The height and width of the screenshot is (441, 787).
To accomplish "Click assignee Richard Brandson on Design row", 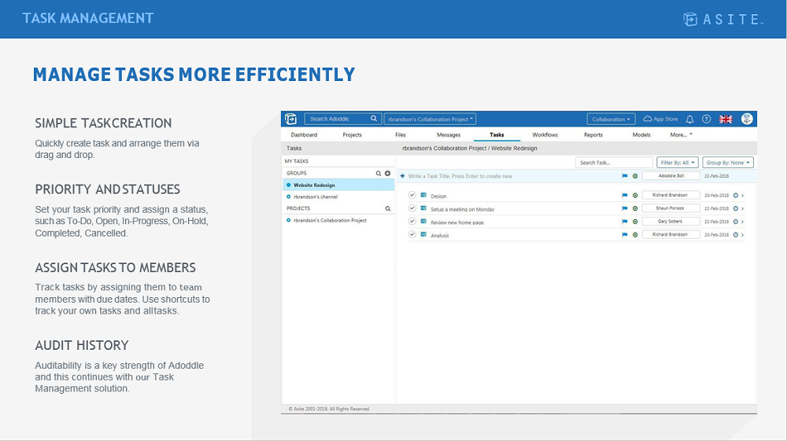I will tap(670, 195).
